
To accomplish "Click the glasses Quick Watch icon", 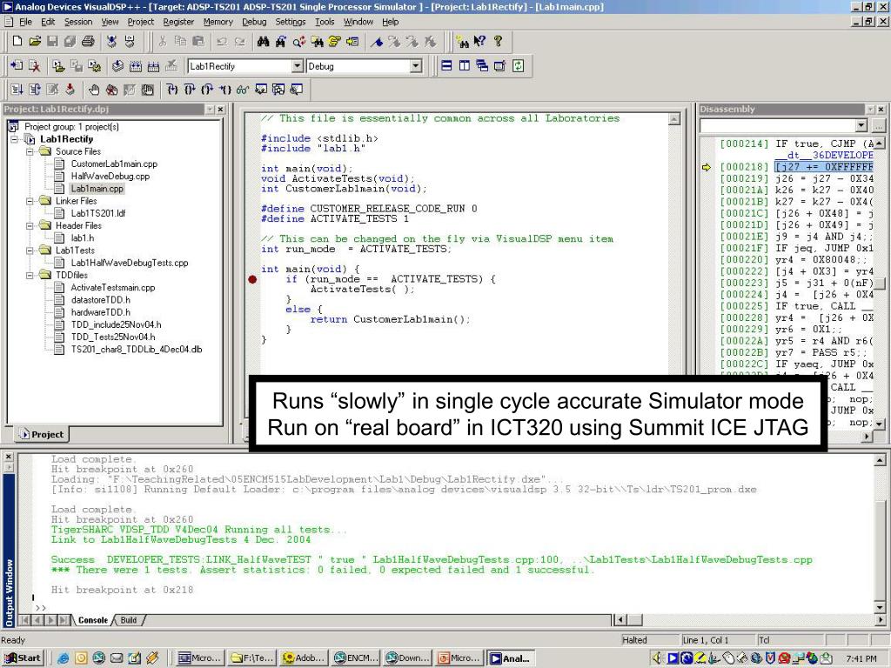I will point(243,90).
